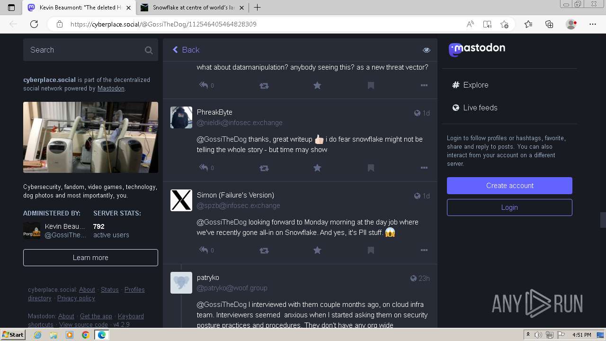Open patryko's avatar profile
The width and height of the screenshot is (606, 341).
click(181, 283)
